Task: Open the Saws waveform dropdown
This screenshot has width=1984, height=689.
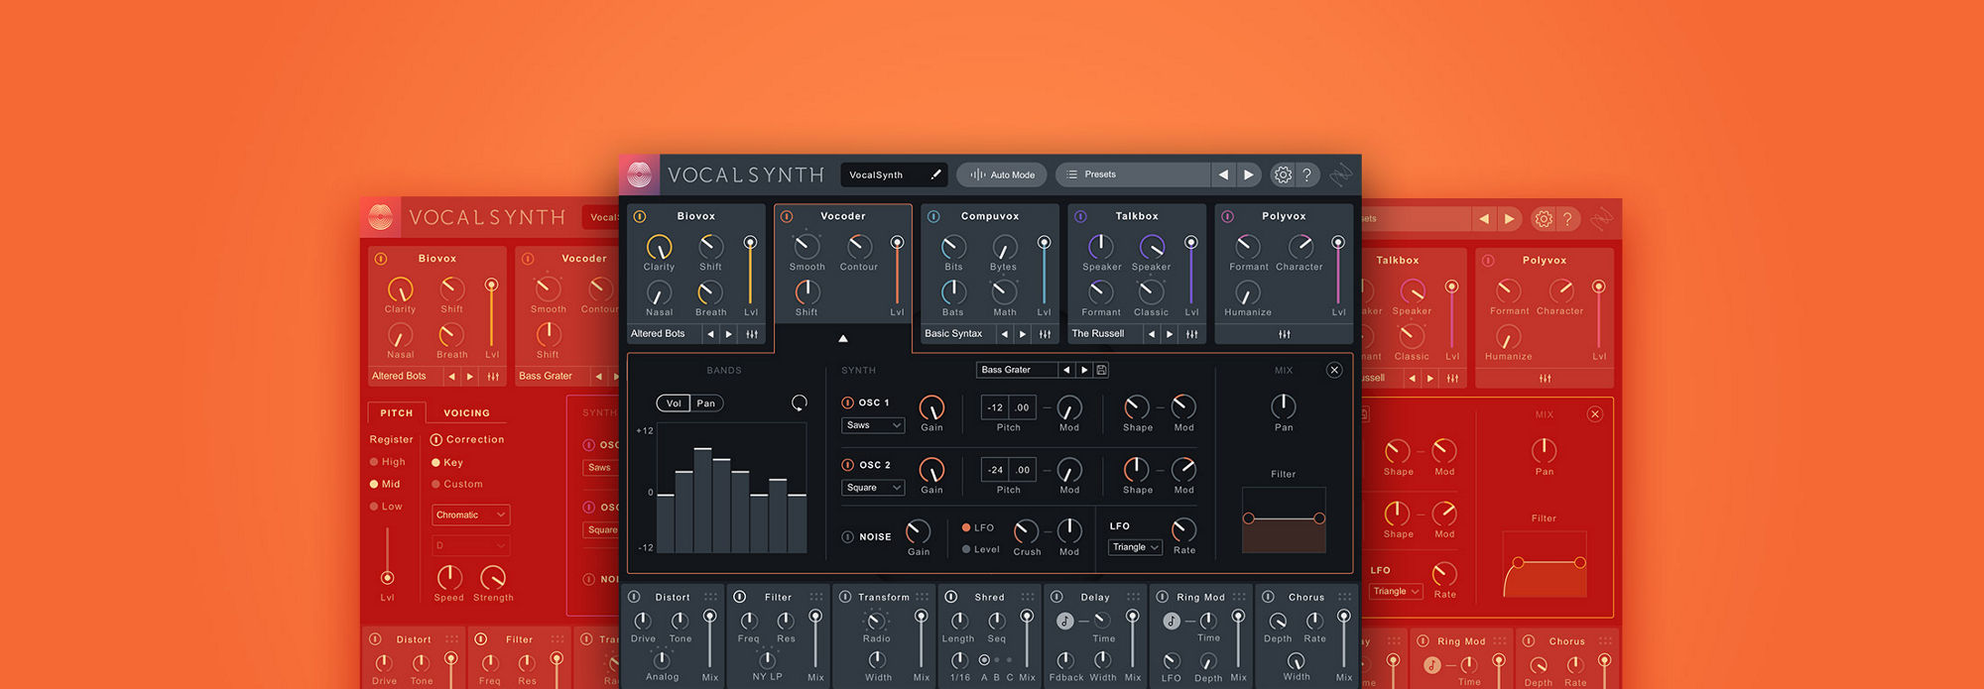Action: click(873, 425)
